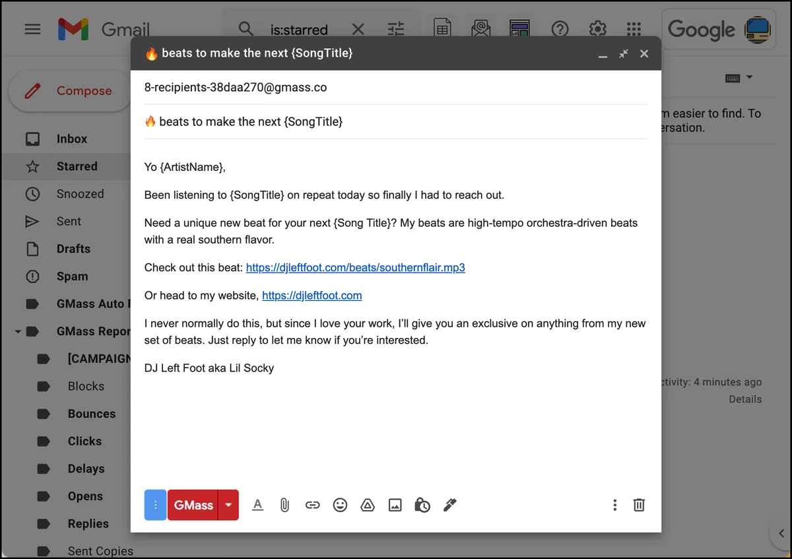Screen dimensions: 792x559
Task: Open more compose options menu
Action: pyautogui.click(x=614, y=505)
